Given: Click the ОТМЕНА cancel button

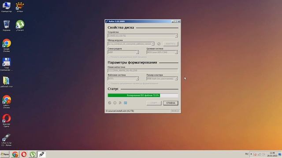Looking at the screenshot, I should (x=171, y=103).
